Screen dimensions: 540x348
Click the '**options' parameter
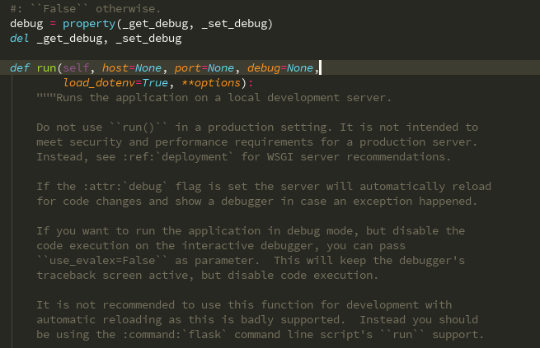pos(221,82)
